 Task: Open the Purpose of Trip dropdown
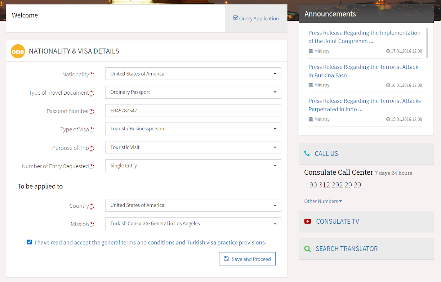[193, 147]
